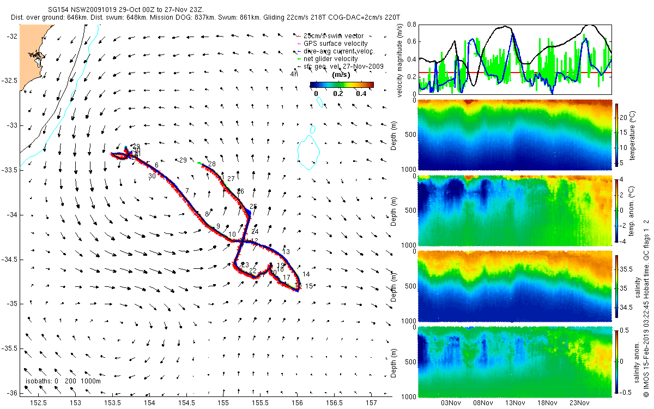This screenshot has height=409, width=654.
Task: Click the '-35.5' latitude tick label
Action: (x=9, y=348)
